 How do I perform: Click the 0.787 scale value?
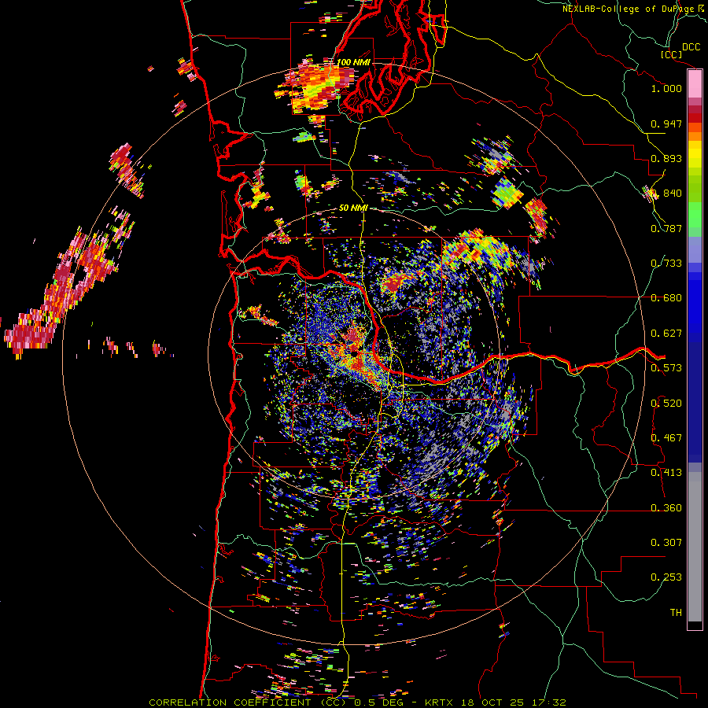666,228
